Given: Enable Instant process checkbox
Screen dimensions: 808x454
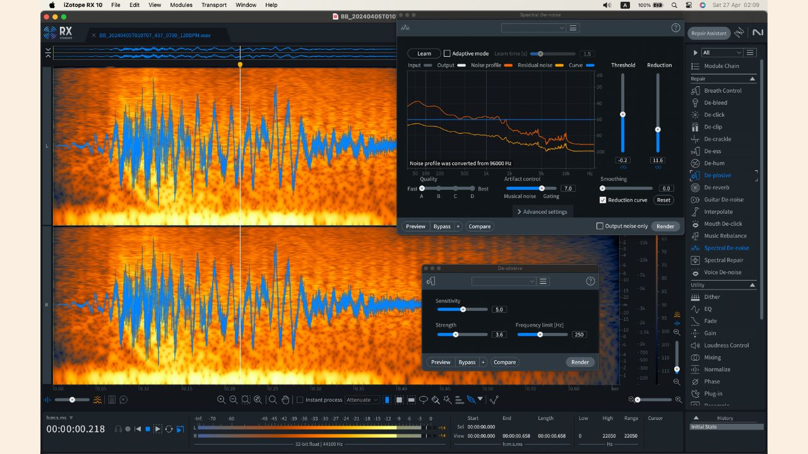Looking at the screenshot, I should 300,400.
